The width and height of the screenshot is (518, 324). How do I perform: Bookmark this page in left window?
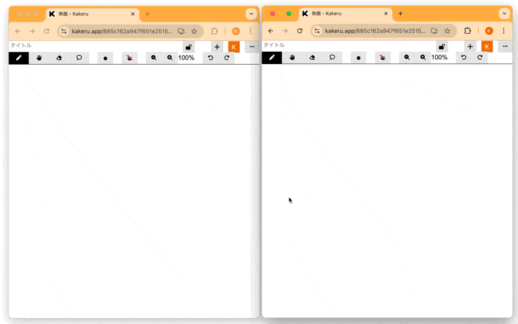[194, 31]
